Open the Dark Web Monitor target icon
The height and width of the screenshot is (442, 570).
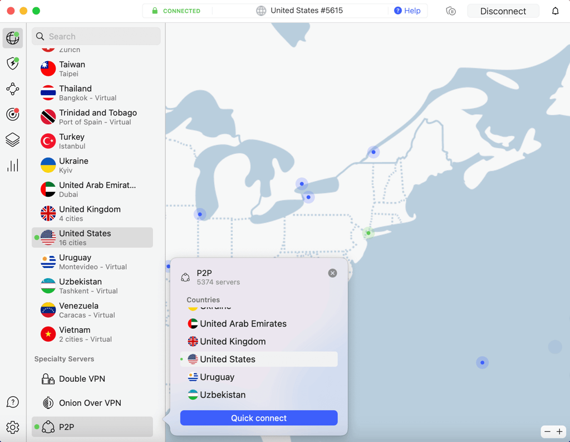(x=13, y=114)
